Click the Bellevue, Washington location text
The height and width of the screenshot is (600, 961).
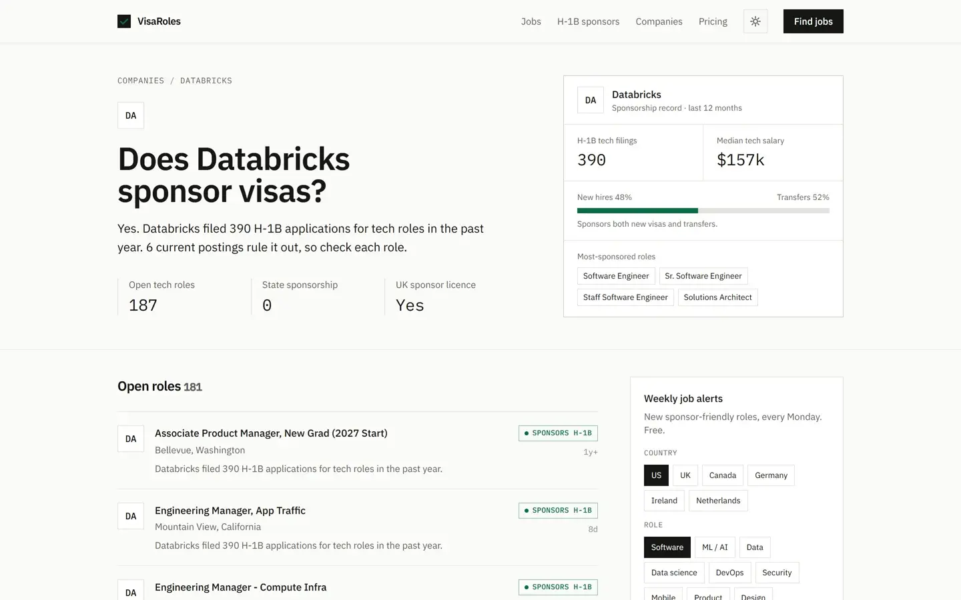[200, 451]
